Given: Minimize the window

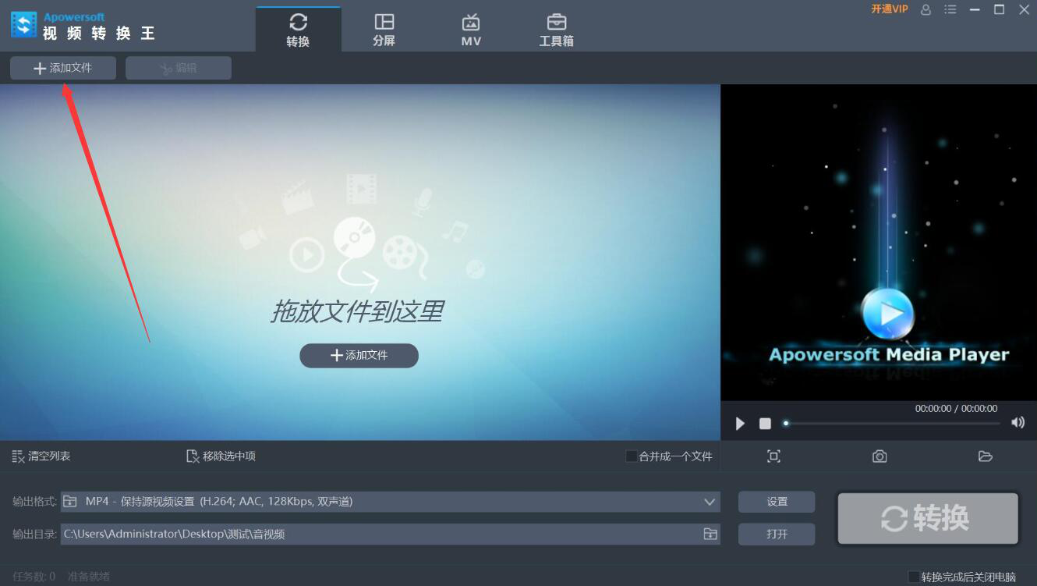Looking at the screenshot, I should [975, 9].
